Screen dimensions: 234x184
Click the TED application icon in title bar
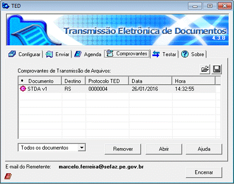click(x=5, y=6)
